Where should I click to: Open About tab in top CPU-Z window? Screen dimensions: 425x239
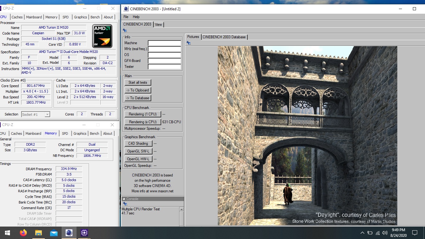pos(108,17)
